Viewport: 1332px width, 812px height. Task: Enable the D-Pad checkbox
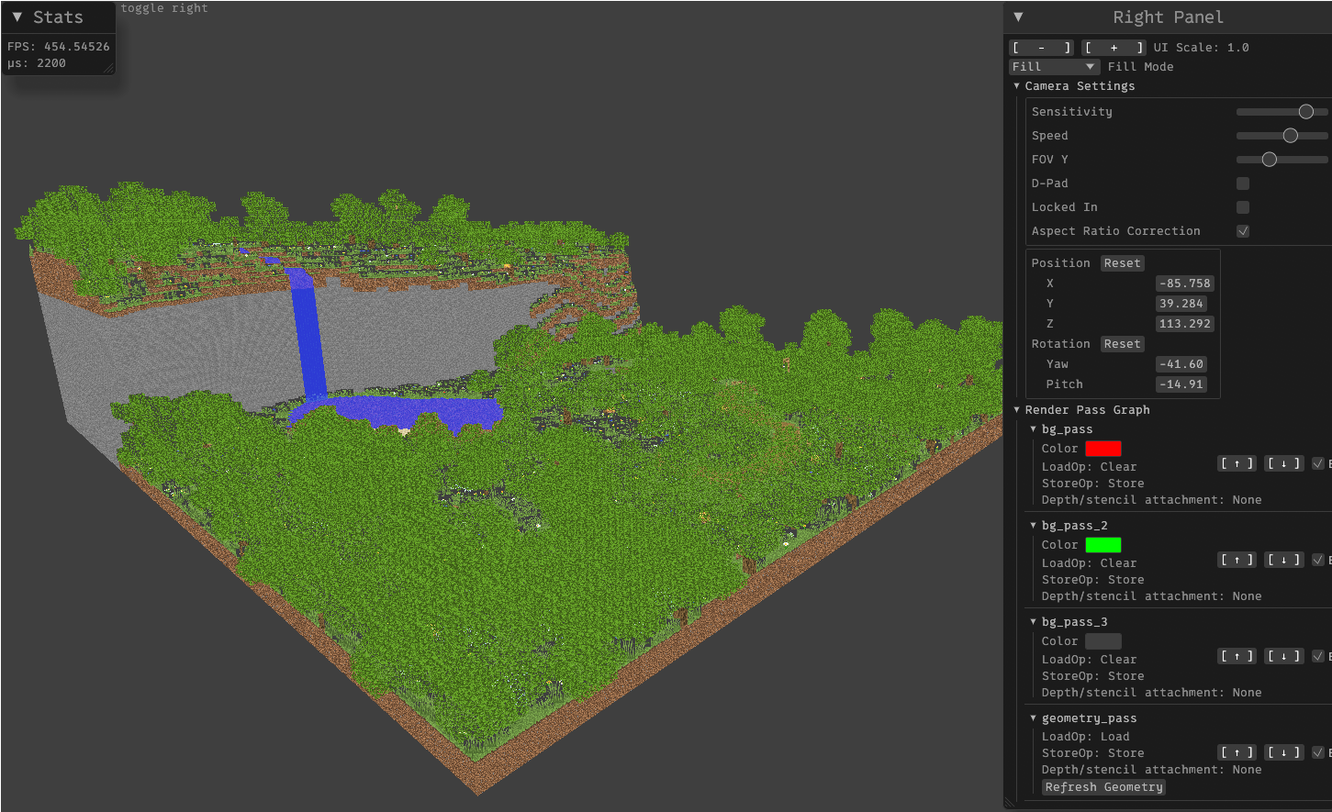1243,183
